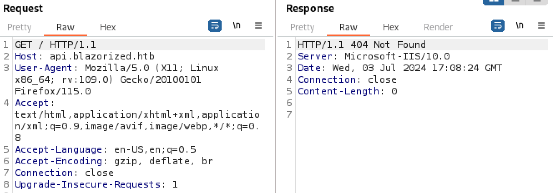Toggle word wrap in the Request panel
553x193 pixels.
point(215,26)
